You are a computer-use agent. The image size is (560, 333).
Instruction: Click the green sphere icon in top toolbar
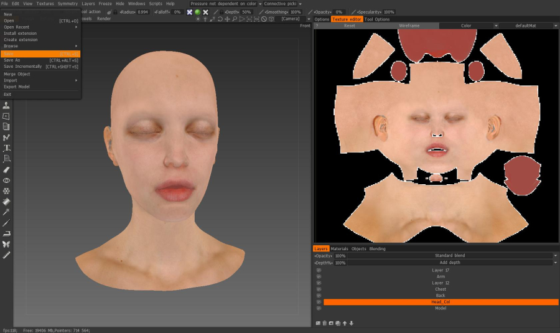pos(197,12)
